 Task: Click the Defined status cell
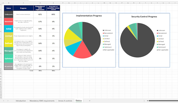click(x=9, y=43)
